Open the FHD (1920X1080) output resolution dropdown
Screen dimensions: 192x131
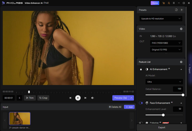(166, 43)
